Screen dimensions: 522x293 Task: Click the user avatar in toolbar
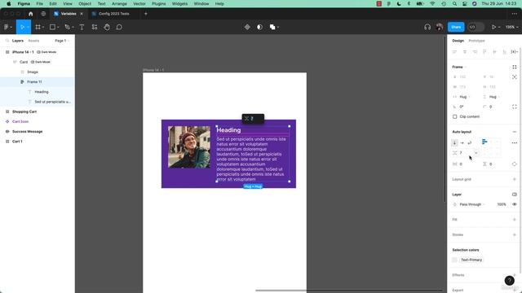pos(440,27)
